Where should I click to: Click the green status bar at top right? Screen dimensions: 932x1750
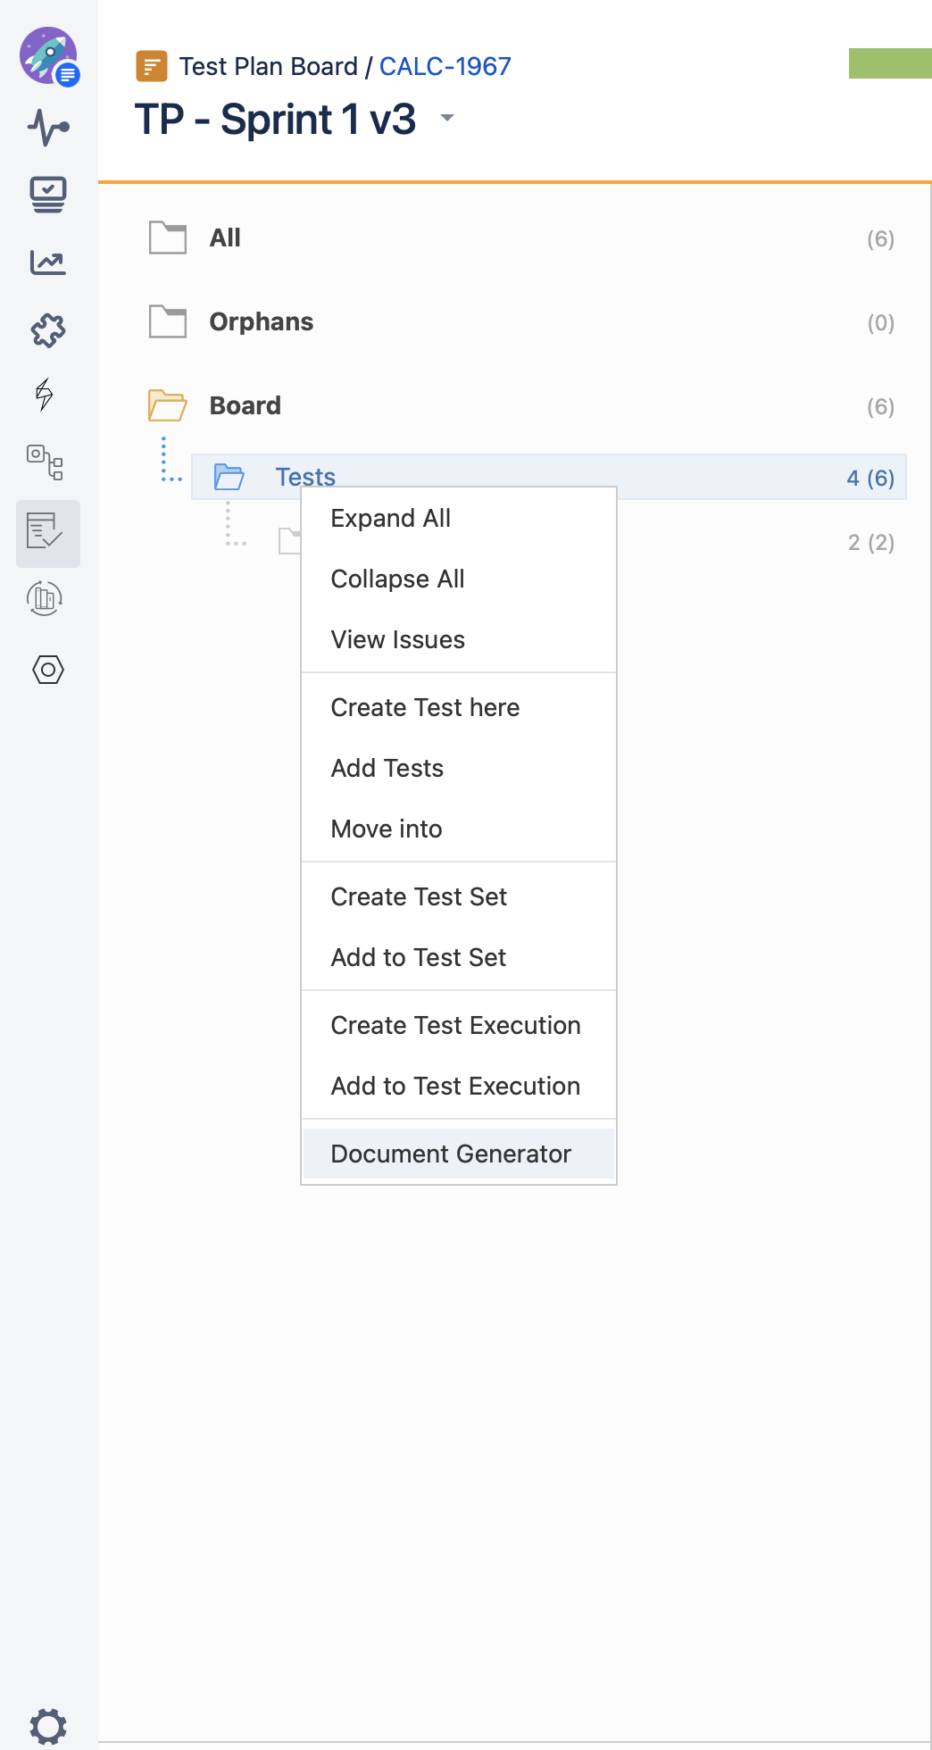pos(890,63)
